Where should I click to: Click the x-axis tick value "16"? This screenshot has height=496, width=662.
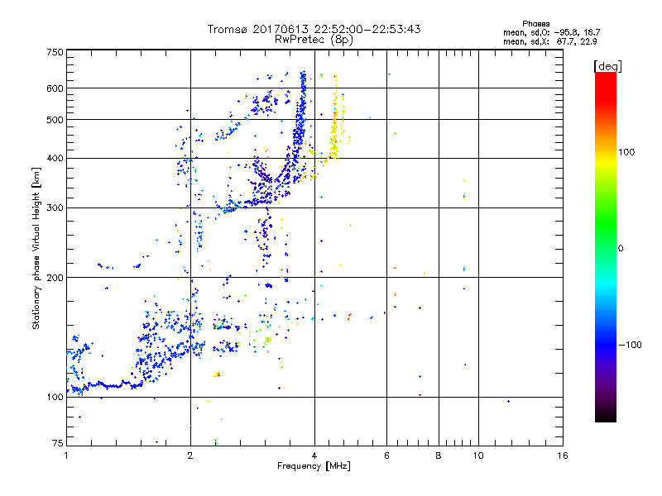[563, 455]
